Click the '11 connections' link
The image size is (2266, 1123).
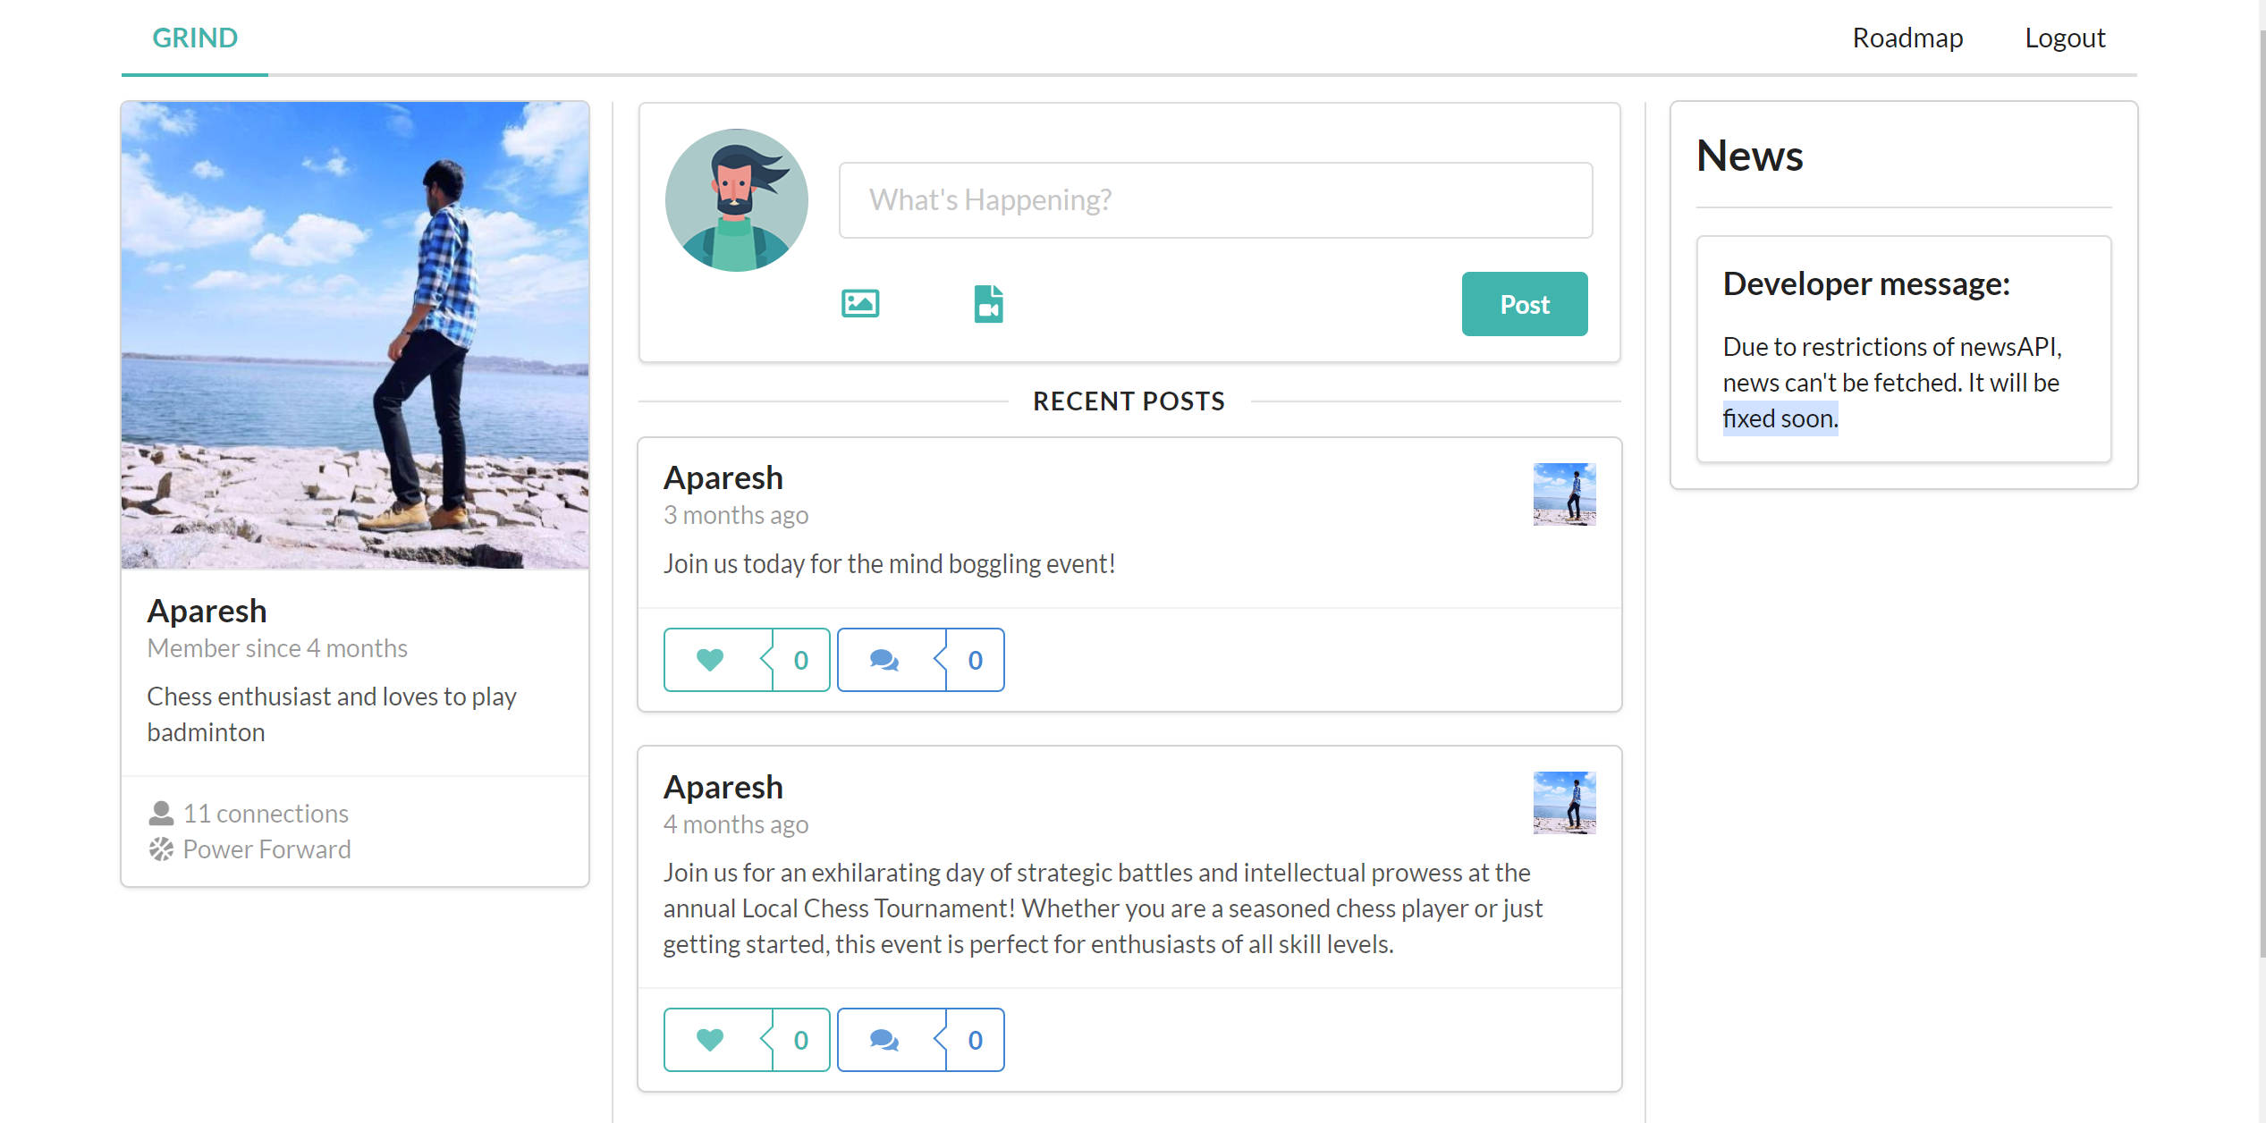pos(266,814)
